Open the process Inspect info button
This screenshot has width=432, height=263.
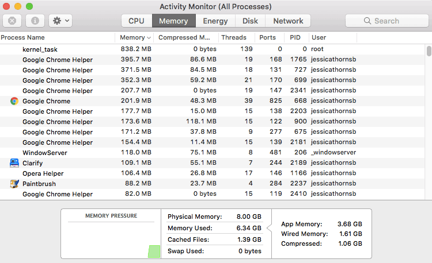click(35, 21)
